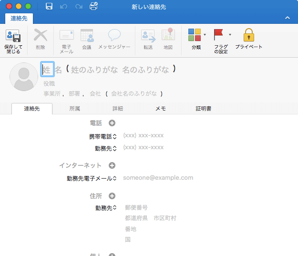Click the フラグの設定 red flag icon
Viewport: 298px width, 256px height.
(218, 34)
